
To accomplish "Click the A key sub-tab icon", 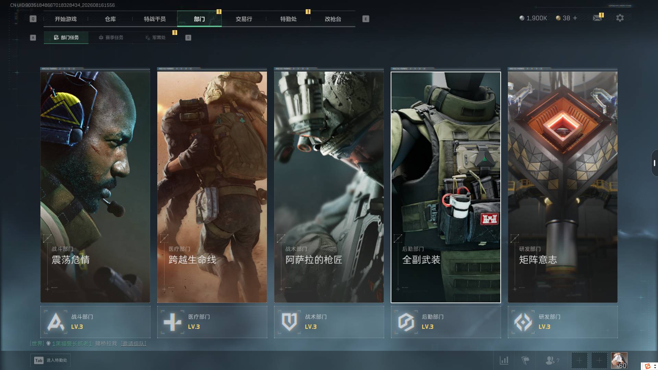I will [x=33, y=38].
